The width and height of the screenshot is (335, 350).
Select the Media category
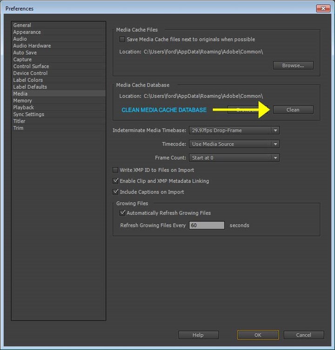click(59, 94)
